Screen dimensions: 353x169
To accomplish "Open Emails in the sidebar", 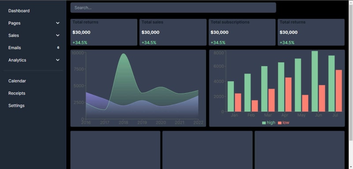I will tap(15, 48).
